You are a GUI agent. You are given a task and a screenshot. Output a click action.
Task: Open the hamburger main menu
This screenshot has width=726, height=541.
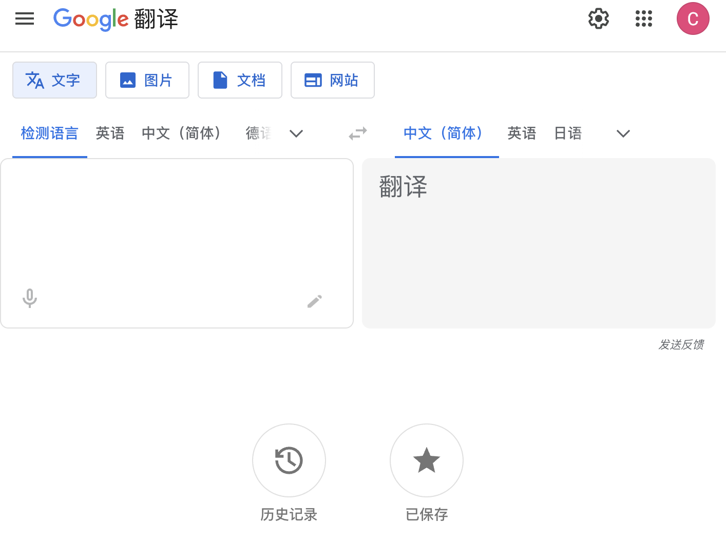24,19
